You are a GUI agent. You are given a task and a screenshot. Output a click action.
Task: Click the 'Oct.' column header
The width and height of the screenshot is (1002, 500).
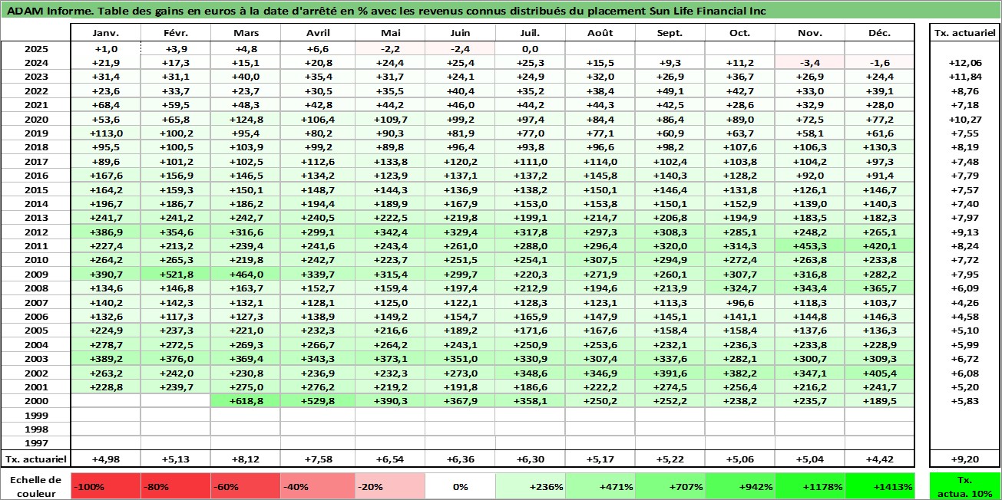click(x=740, y=34)
